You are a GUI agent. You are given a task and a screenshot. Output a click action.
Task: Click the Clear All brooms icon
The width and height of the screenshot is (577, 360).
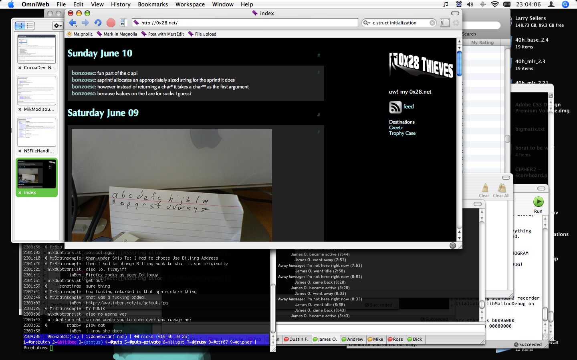point(501,190)
